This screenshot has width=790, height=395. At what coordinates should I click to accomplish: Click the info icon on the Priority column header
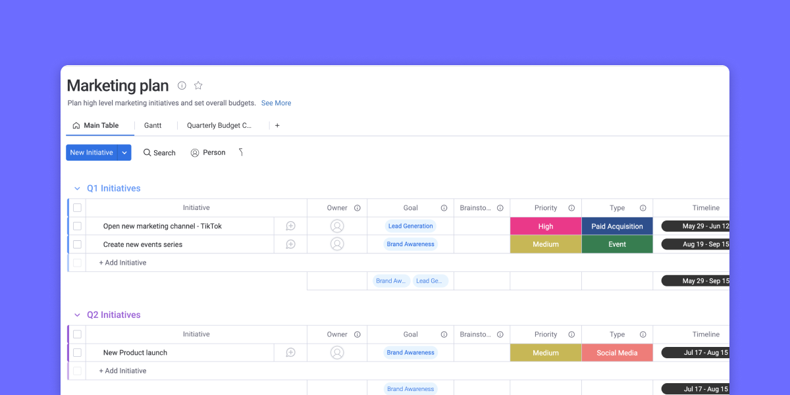(571, 207)
